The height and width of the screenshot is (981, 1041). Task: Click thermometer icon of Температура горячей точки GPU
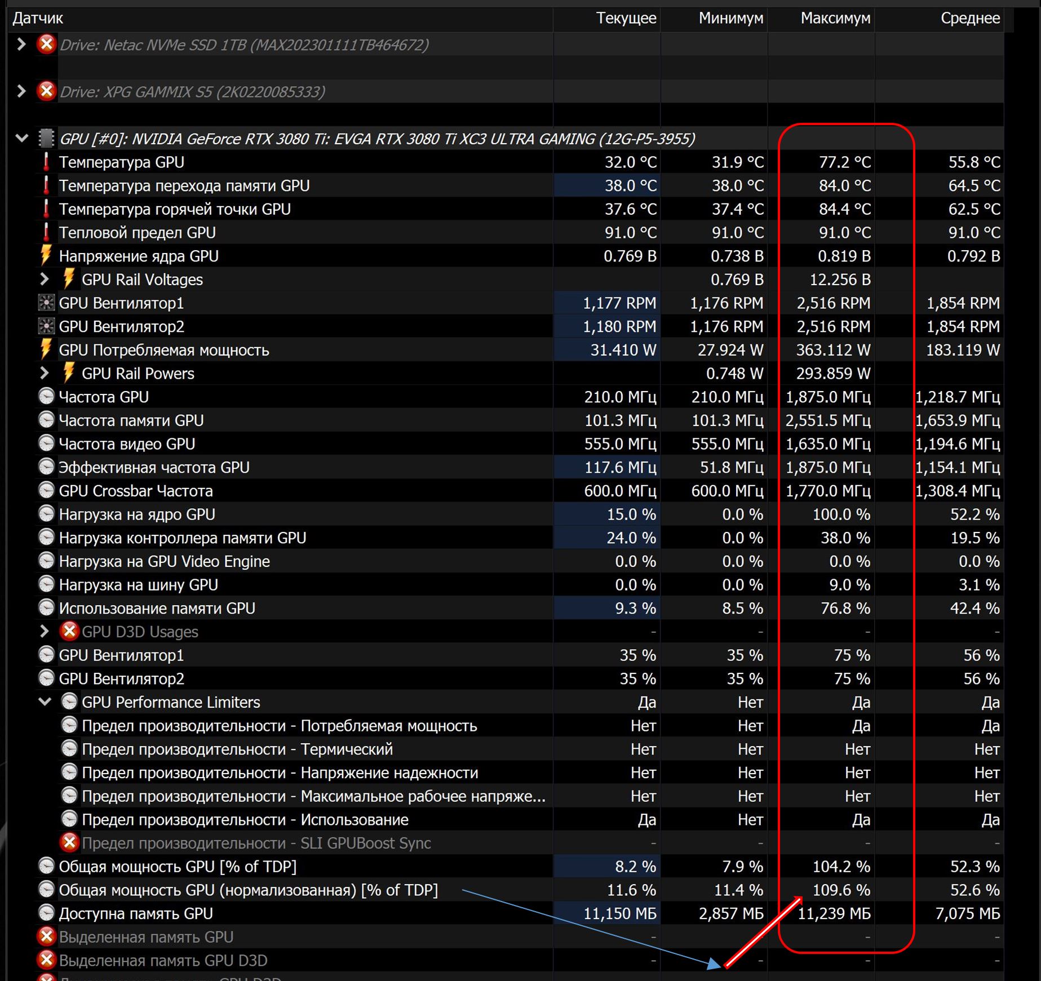tap(46, 208)
